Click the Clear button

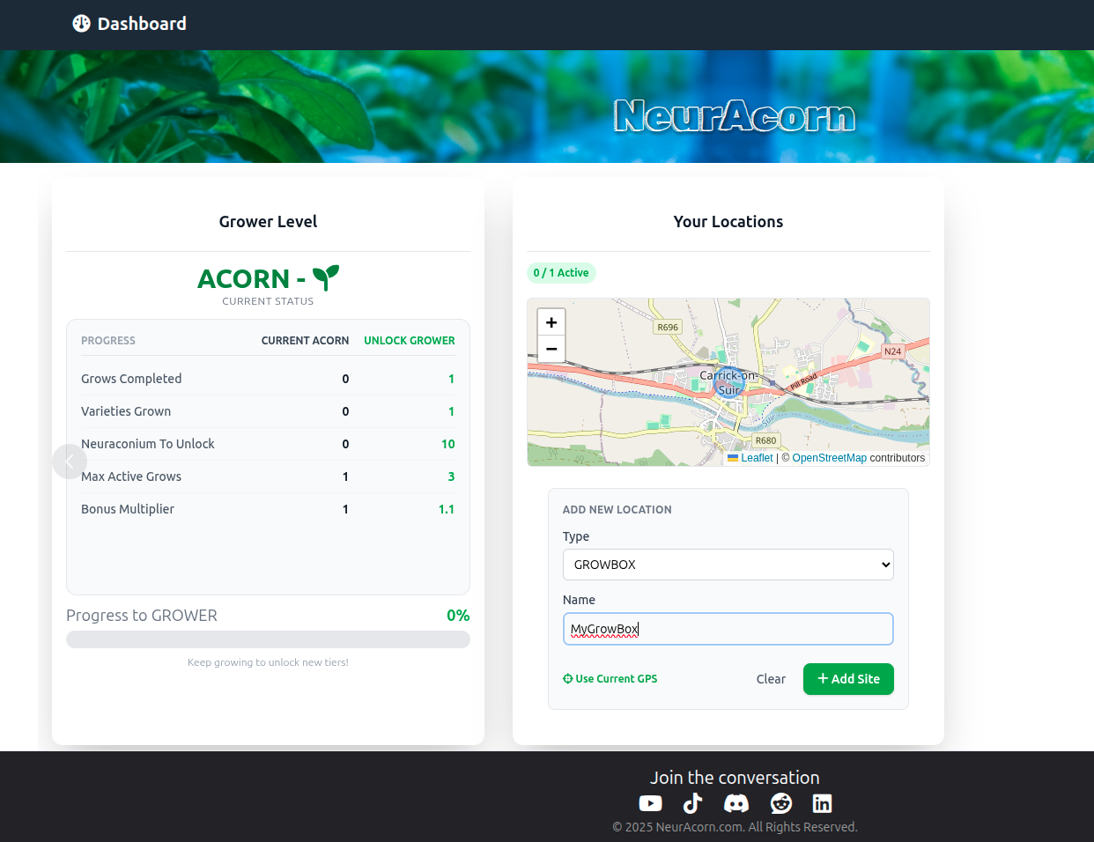pyautogui.click(x=771, y=679)
